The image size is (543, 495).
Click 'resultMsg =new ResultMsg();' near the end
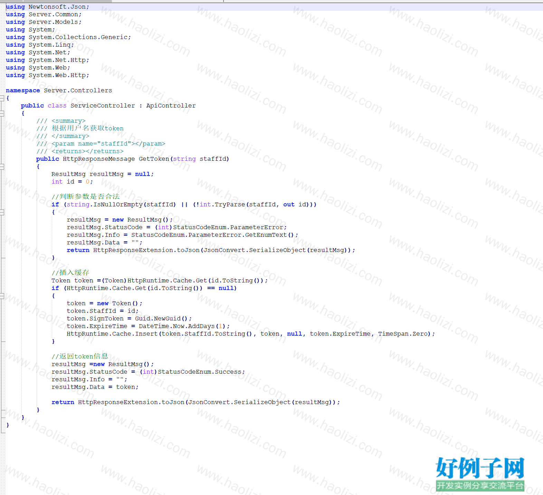[x=103, y=364]
